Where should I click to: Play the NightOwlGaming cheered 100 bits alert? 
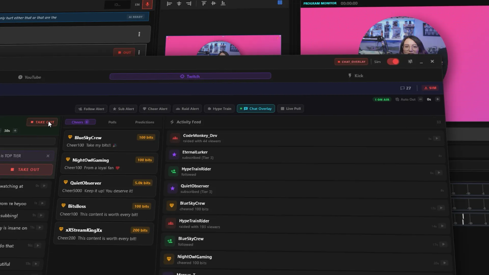tap(445, 263)
